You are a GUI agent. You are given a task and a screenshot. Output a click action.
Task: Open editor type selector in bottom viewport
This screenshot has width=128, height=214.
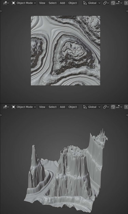[6, 107]
